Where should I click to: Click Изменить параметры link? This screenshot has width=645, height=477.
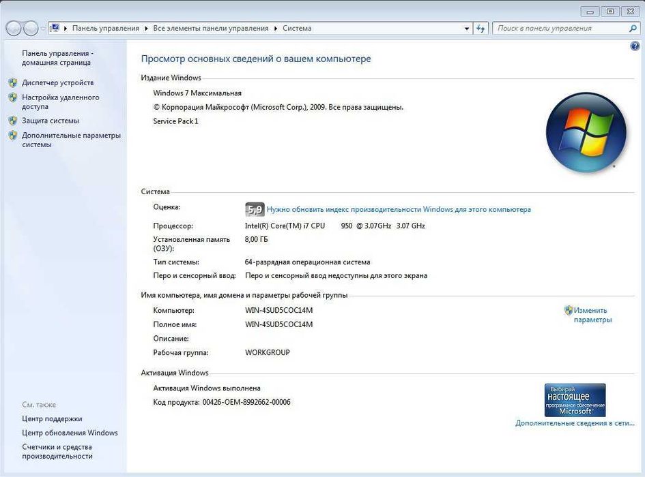point(592,315)
